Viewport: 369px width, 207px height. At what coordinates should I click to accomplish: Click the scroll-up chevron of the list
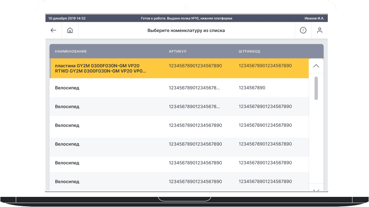[316, 66]
